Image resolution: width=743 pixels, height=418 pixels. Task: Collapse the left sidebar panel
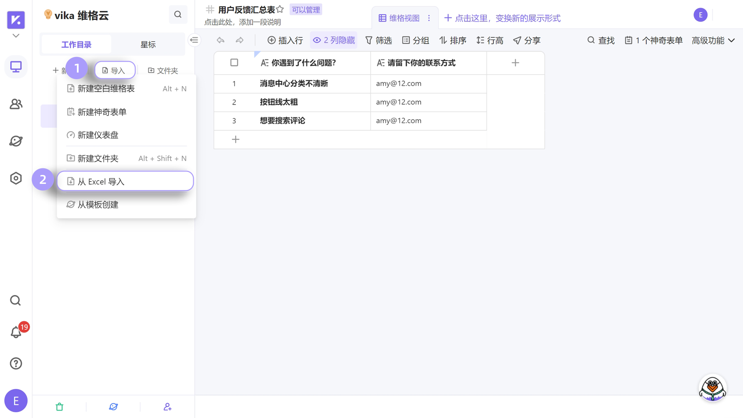click(x=194, y=40)
